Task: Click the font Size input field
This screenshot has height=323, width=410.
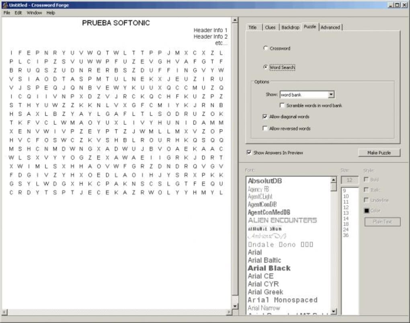Action: tap(350, 180)
